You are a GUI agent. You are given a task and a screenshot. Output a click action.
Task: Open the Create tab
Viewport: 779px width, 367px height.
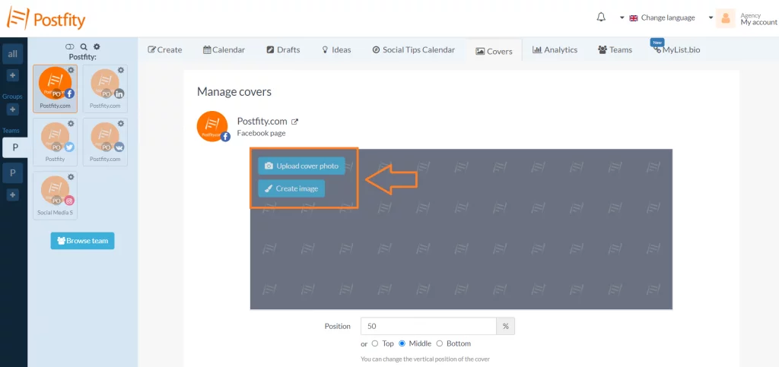point(165,49)
